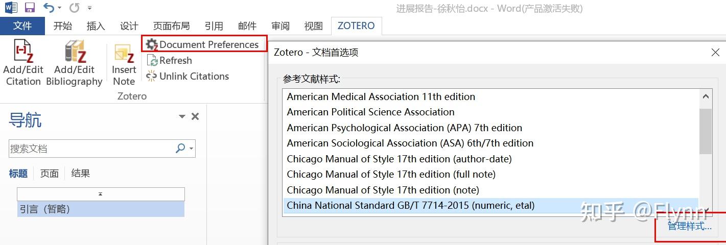
Task: Switch to the 开始 ribbon tab
Action: point(63,26)
